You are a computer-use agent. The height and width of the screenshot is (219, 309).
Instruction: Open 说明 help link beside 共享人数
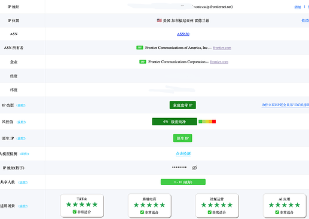23,182
